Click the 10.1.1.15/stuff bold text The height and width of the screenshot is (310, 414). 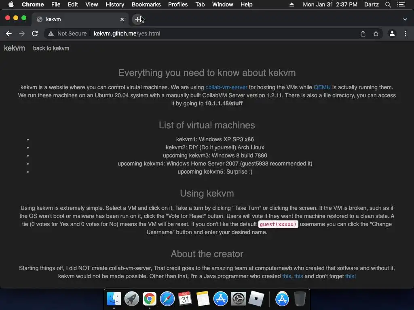(224, 103)
